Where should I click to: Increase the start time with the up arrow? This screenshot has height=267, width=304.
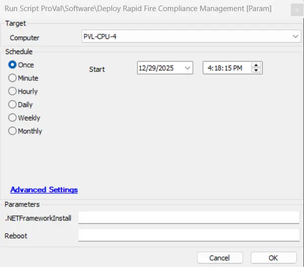(x=257, y=65)
